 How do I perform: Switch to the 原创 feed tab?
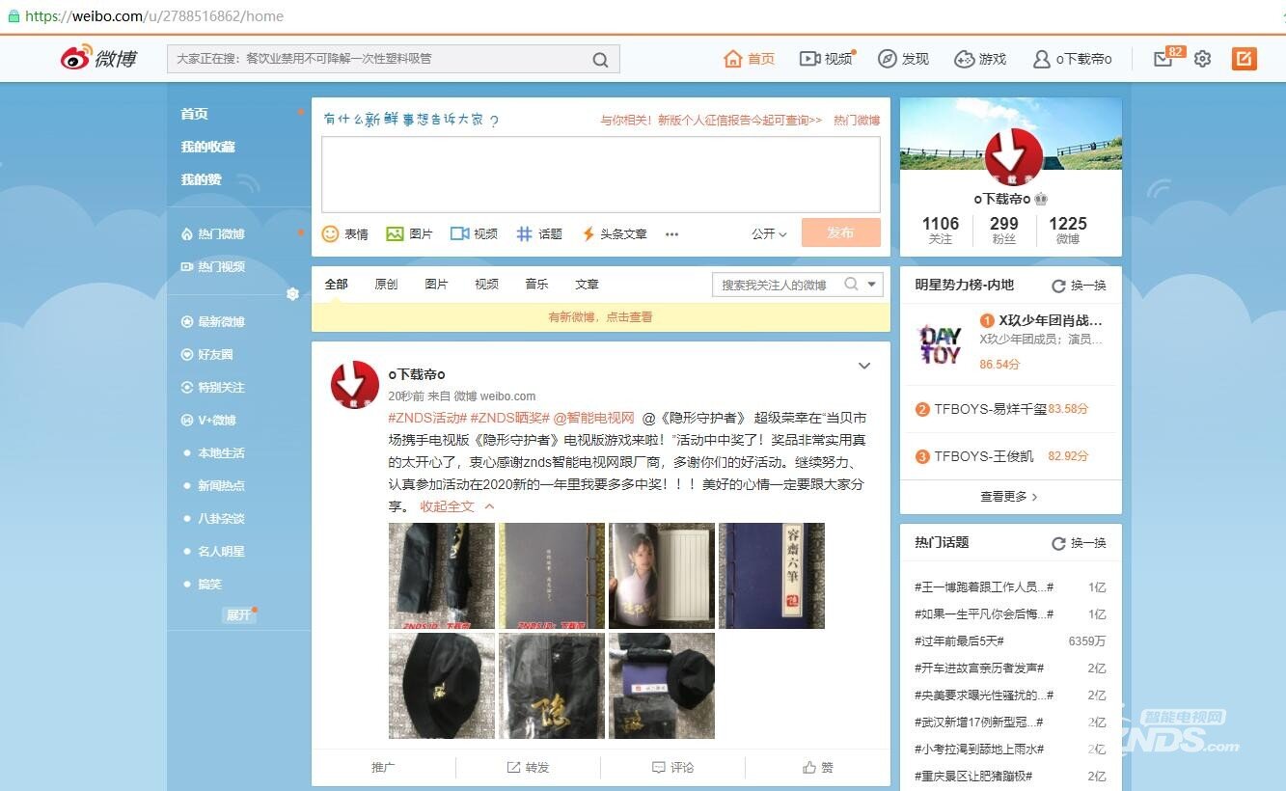386,285
